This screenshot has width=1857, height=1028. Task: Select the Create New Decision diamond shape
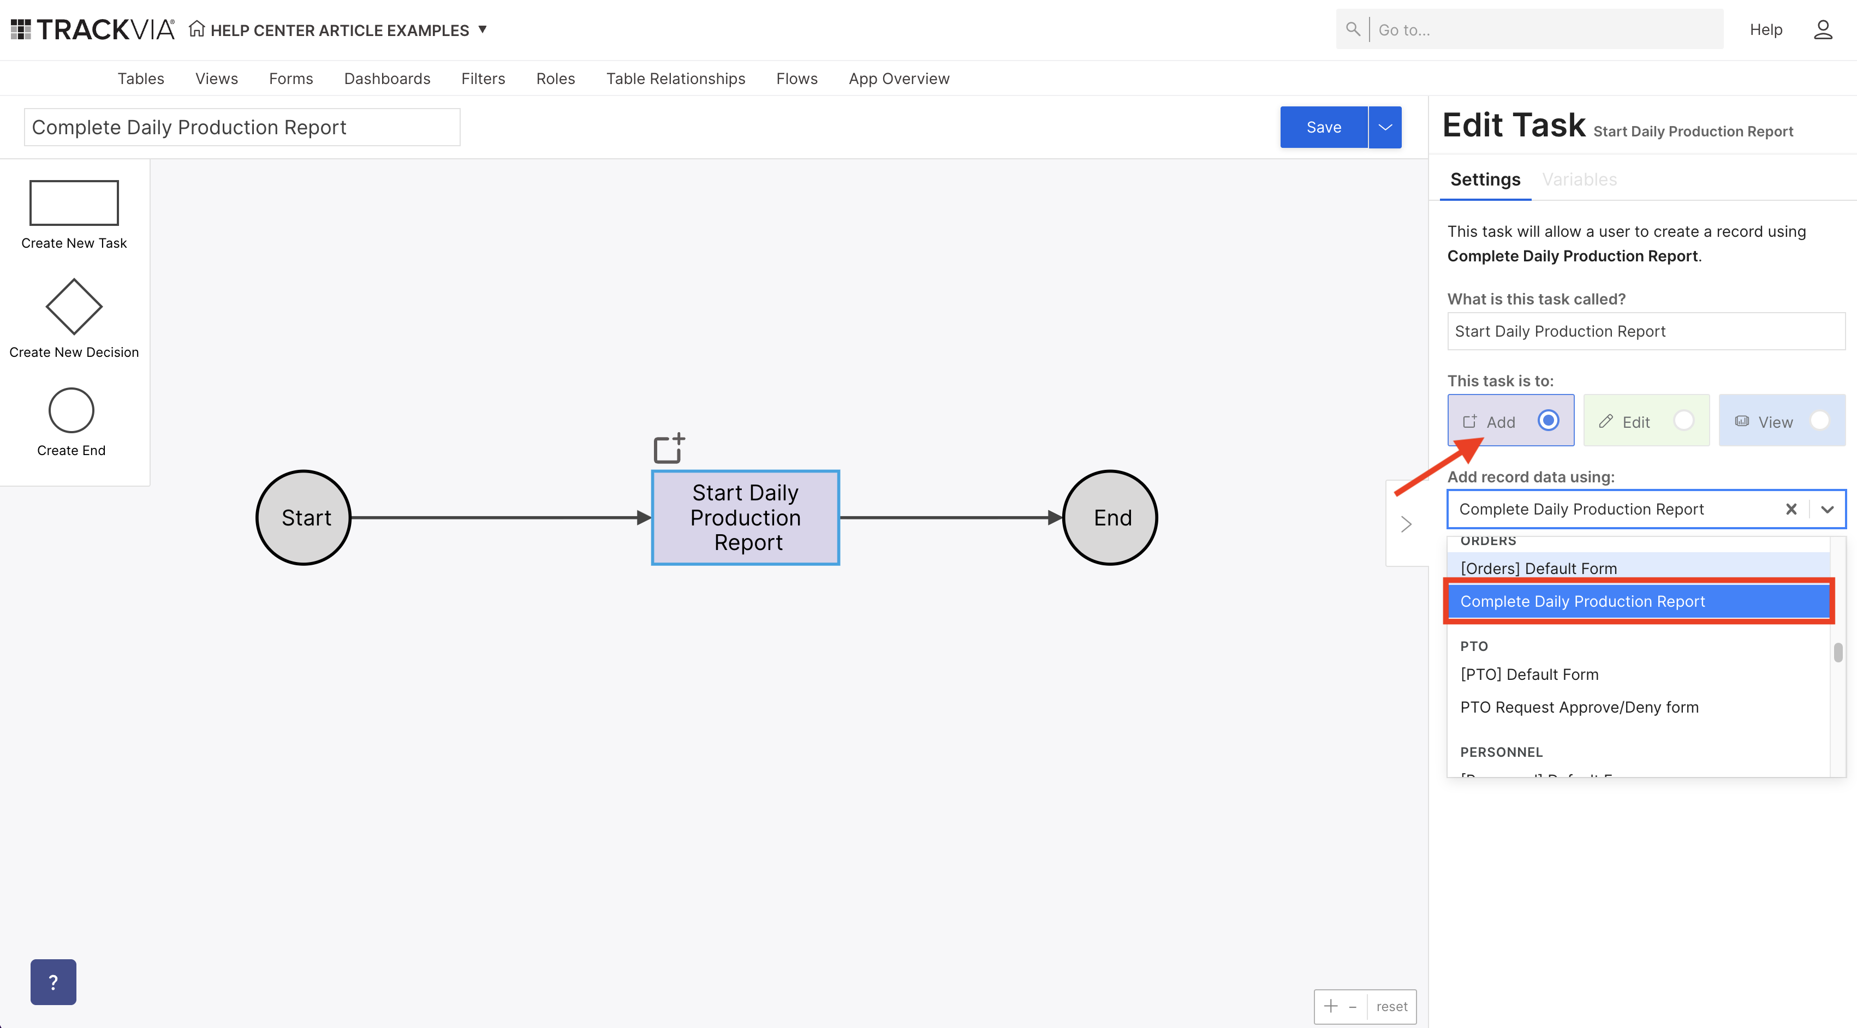point(74,307)
